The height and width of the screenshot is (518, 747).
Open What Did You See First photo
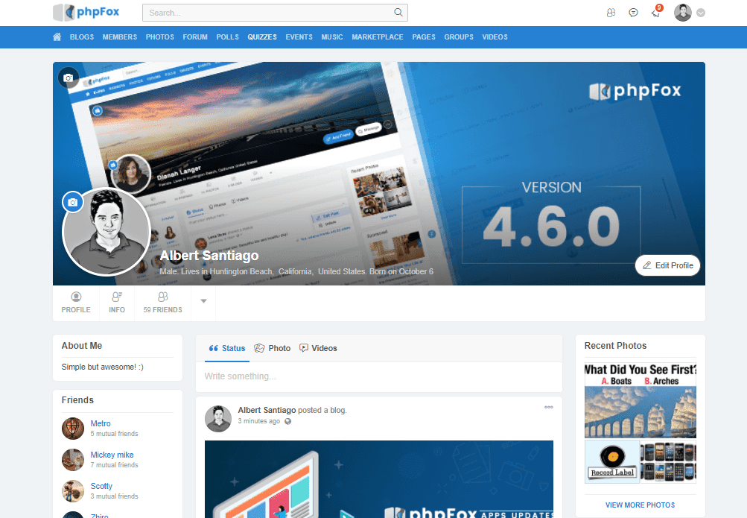(x=640, y=401)
